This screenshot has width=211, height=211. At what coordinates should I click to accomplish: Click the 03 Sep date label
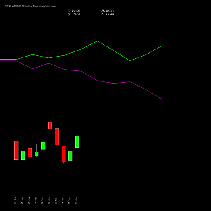pos(56,200)
